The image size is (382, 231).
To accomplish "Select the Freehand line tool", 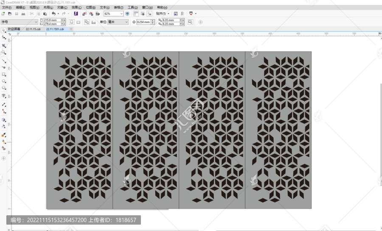I will pyautogui.click(x=4, y=60).
